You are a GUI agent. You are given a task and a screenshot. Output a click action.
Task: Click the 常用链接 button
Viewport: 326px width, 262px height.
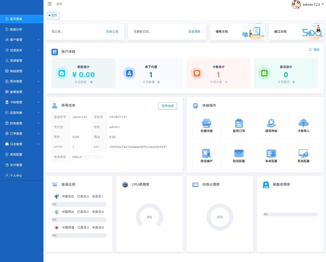168,106
